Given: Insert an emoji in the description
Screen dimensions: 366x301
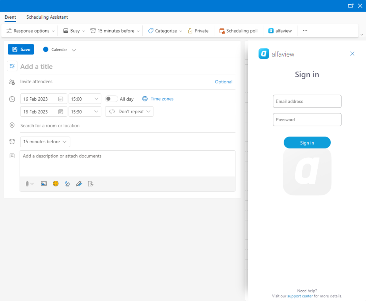Looking at the screenshot, I should (x=55, y=184).
